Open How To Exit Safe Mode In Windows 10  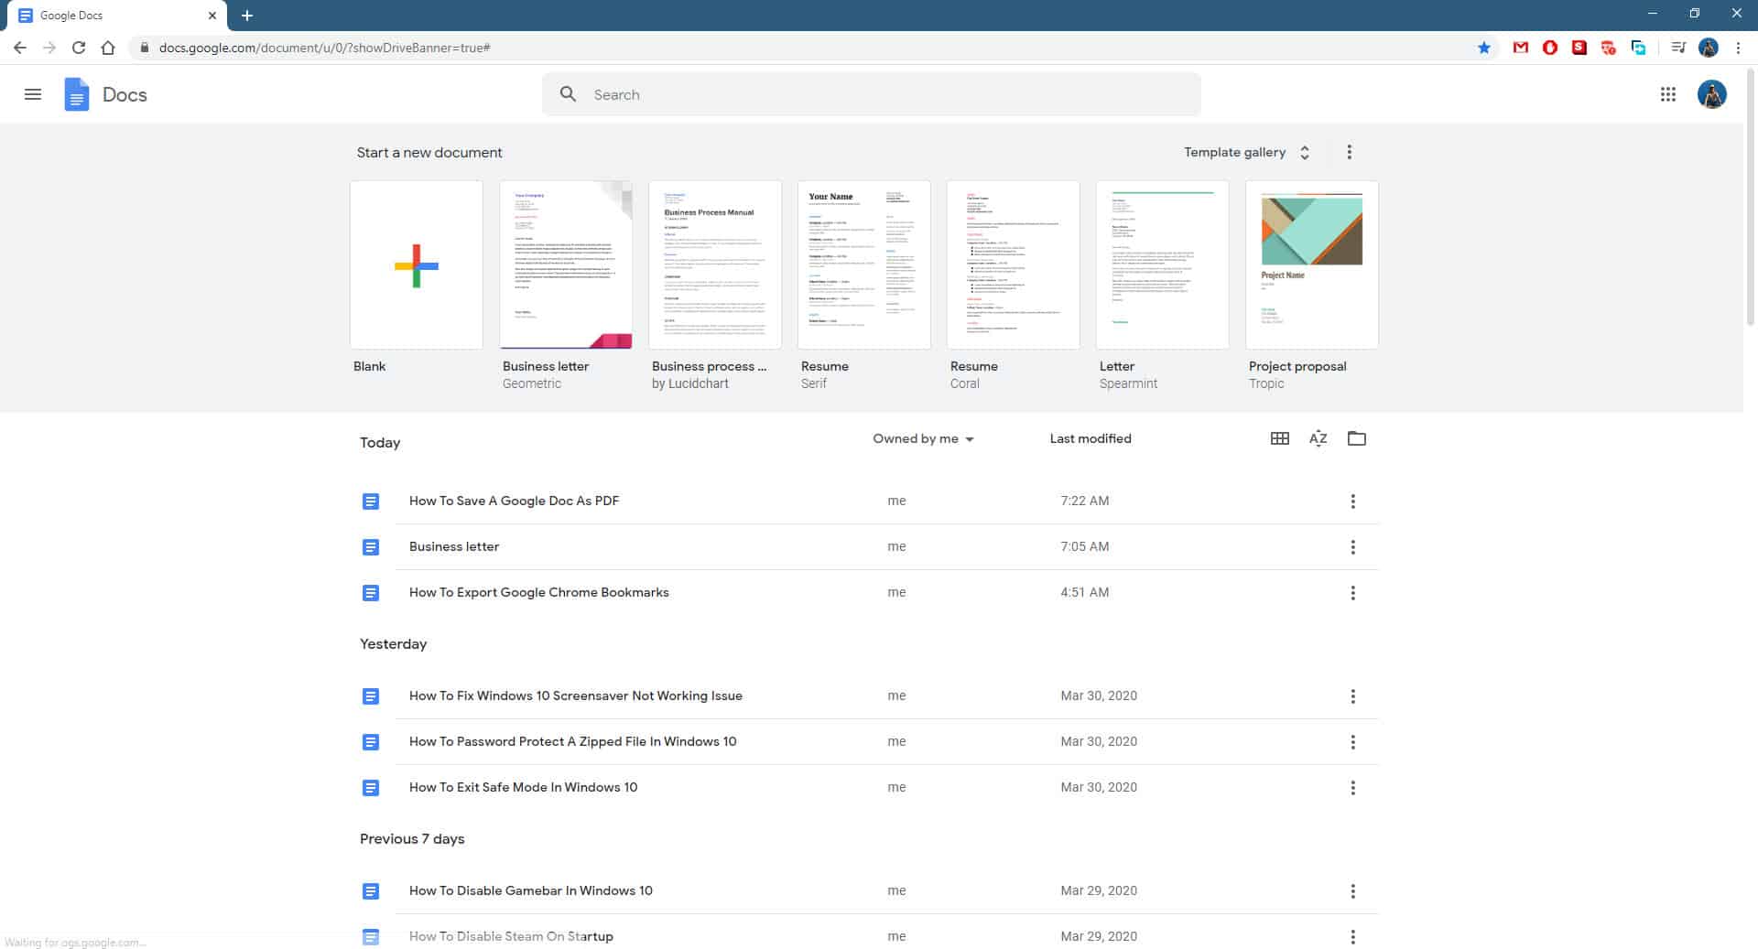point(523,787)
